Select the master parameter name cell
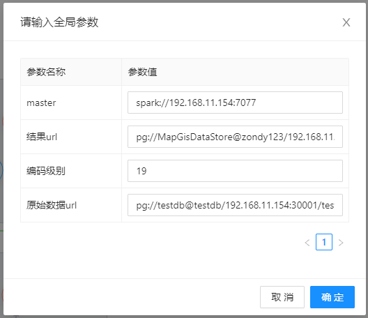Image resolution: width=368 pixels, height=318 pixels. tap(71, 103)
